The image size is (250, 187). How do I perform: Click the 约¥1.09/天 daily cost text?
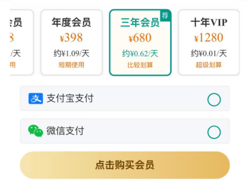tap(71, 53)
